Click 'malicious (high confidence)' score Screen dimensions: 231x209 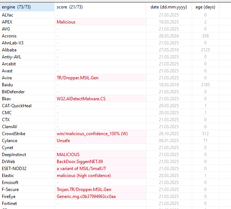point(84,176)
